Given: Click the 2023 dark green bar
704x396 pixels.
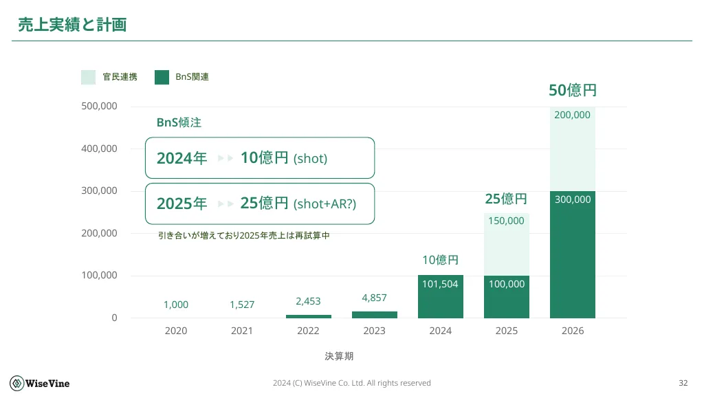Looking at the screenshot, I should pos(375,315).
